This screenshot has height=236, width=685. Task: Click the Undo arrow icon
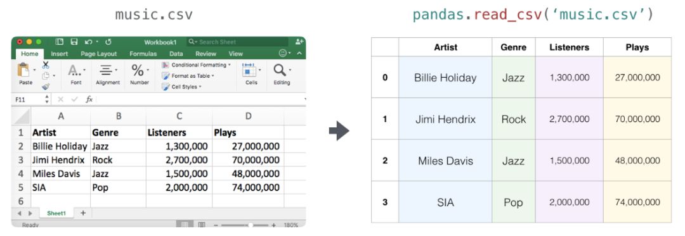coord(88,42)
